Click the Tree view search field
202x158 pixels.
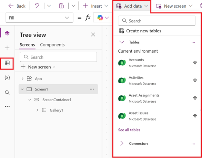point(58,57)
